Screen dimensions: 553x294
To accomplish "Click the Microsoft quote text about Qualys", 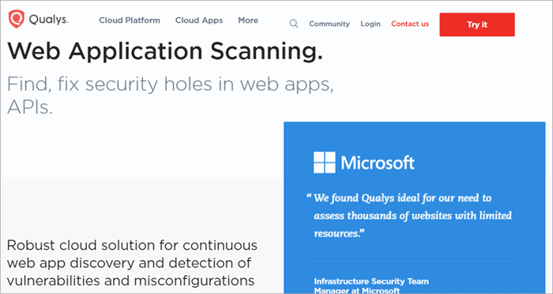I will pyautogui.click(x=410, y=215).
